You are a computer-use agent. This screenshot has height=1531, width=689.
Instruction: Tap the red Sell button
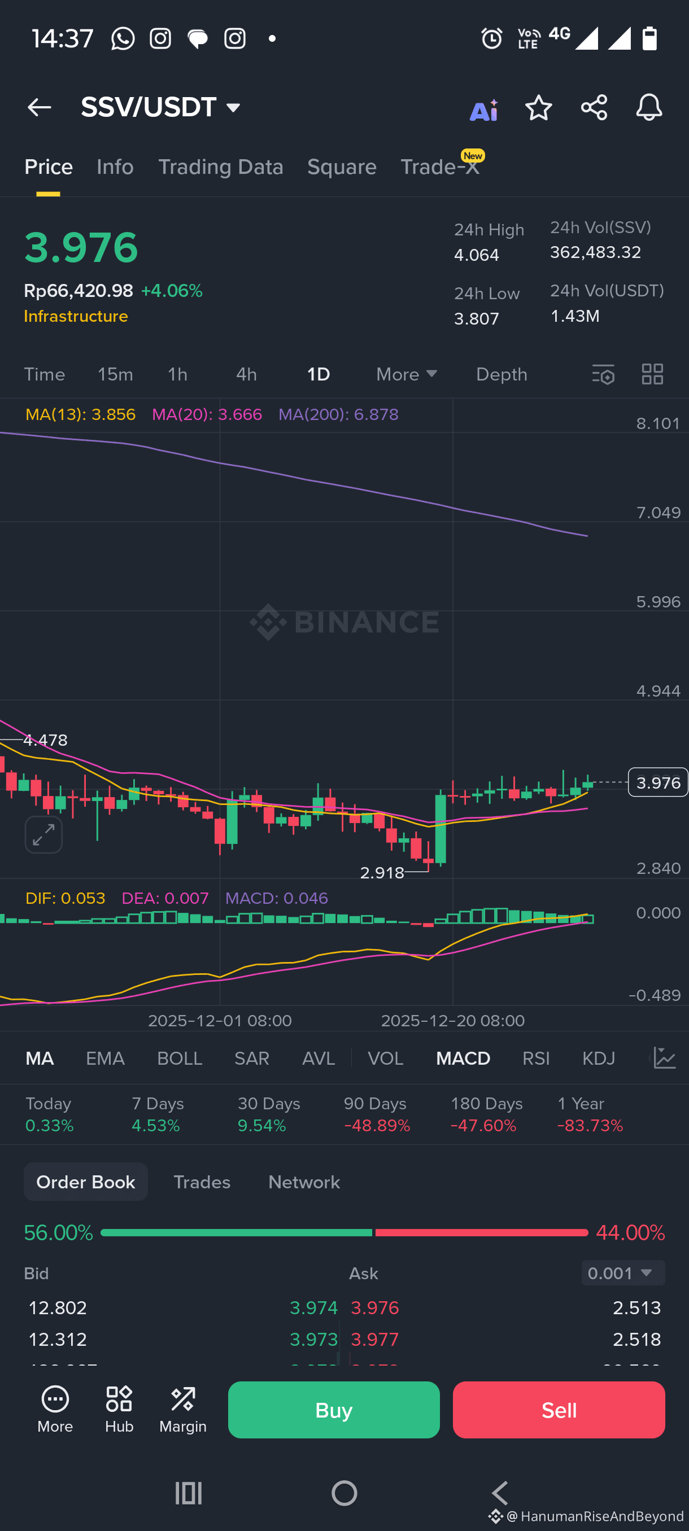click(x=559, y=1410)
